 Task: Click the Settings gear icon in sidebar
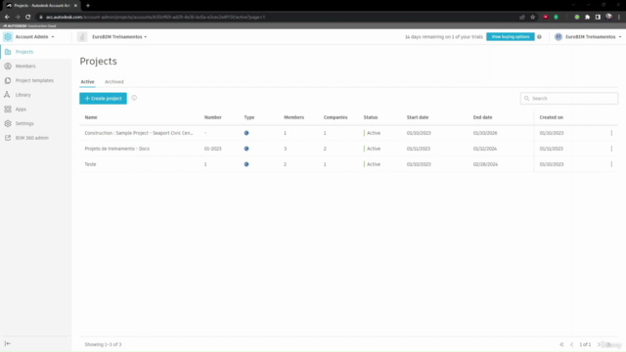point(8,124)
